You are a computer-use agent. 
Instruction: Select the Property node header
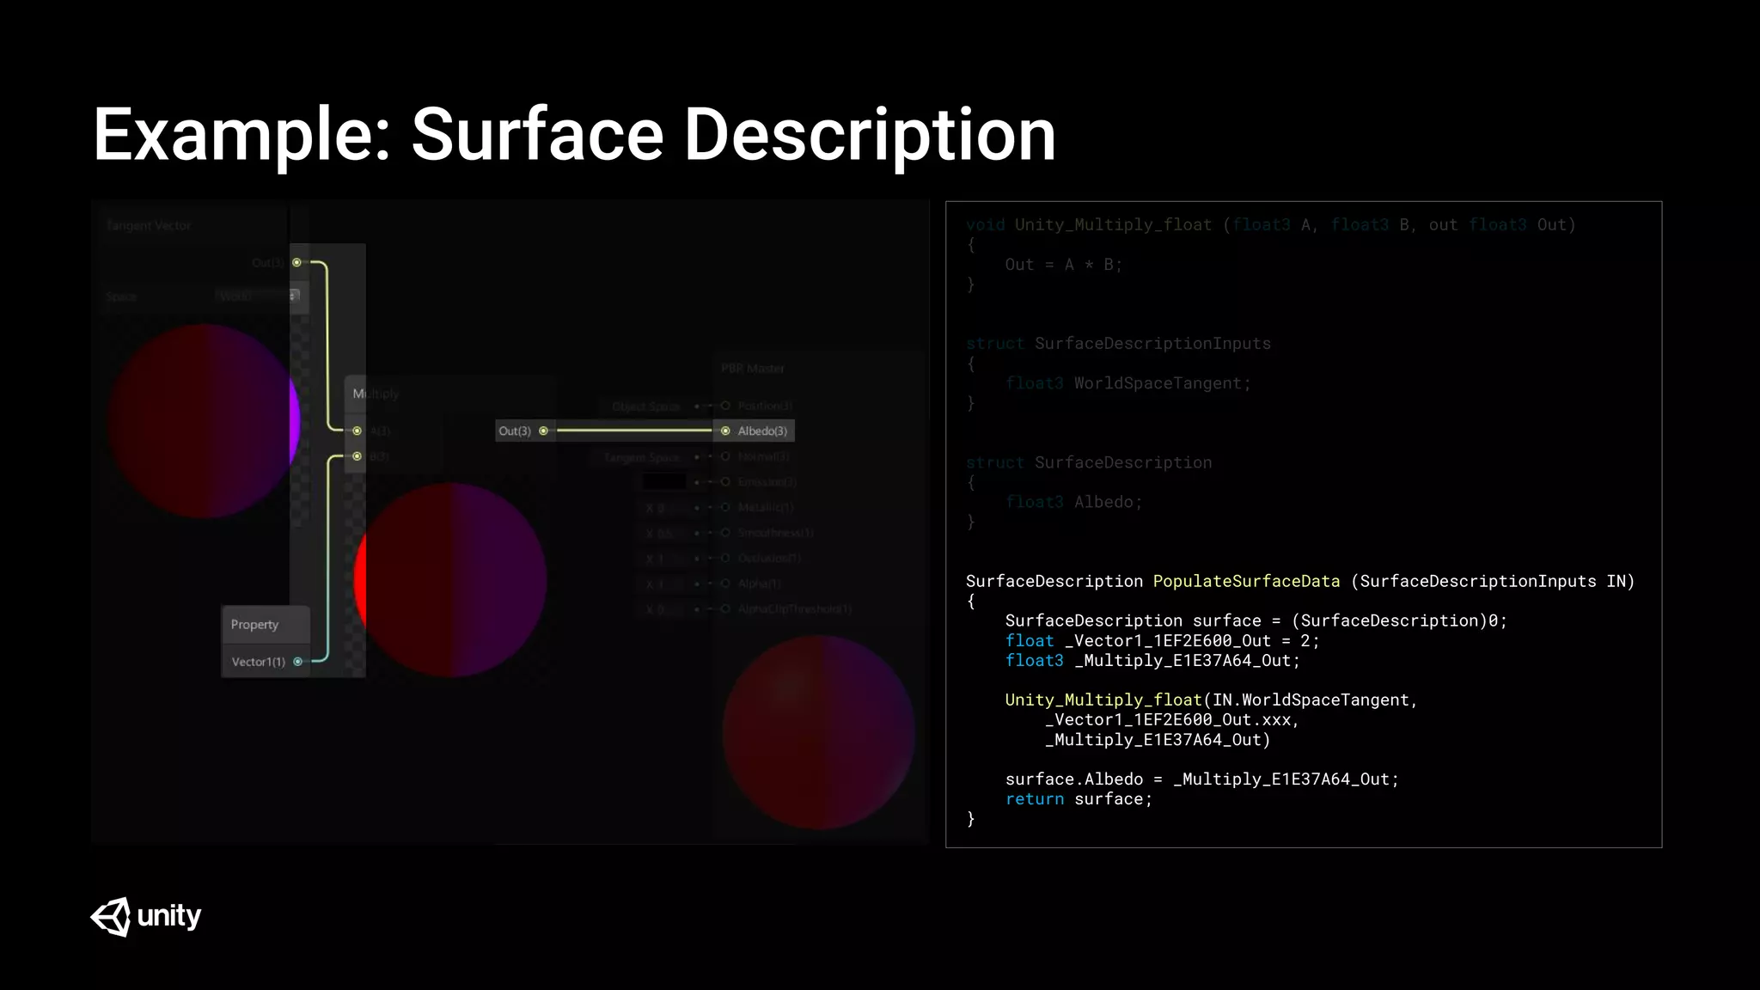[266, 625]
